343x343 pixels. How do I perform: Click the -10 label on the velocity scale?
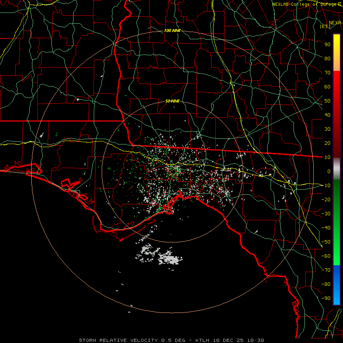[326, 186]
